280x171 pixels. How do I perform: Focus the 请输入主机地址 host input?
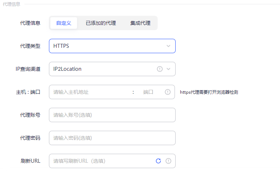coord(90,92)
